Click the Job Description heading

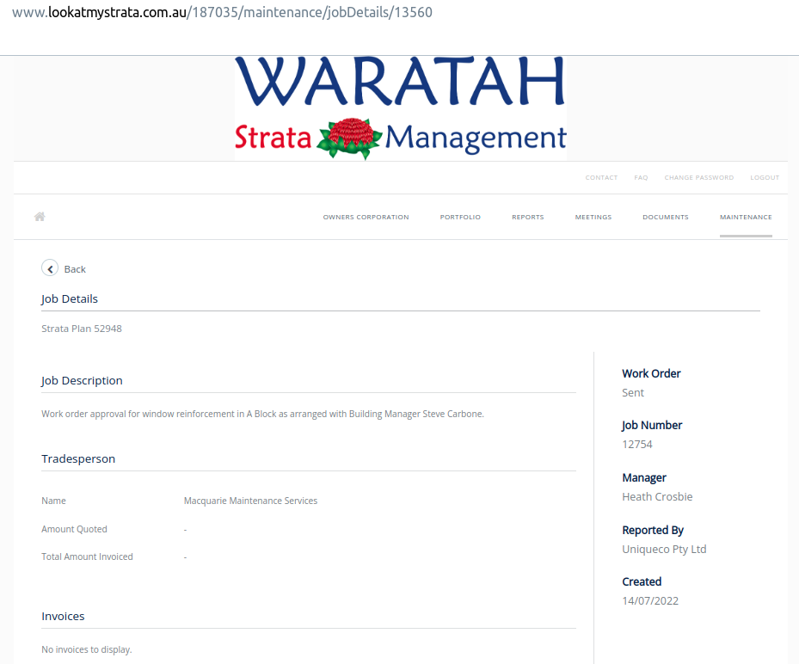coord(82,381)
